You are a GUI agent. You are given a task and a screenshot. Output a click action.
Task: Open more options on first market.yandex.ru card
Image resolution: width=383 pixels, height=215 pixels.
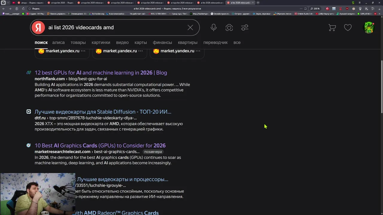[x=83, y=51]
